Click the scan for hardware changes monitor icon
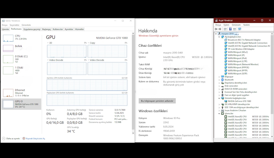The height and width of the screenshot is (158, 274). (239, 29)
